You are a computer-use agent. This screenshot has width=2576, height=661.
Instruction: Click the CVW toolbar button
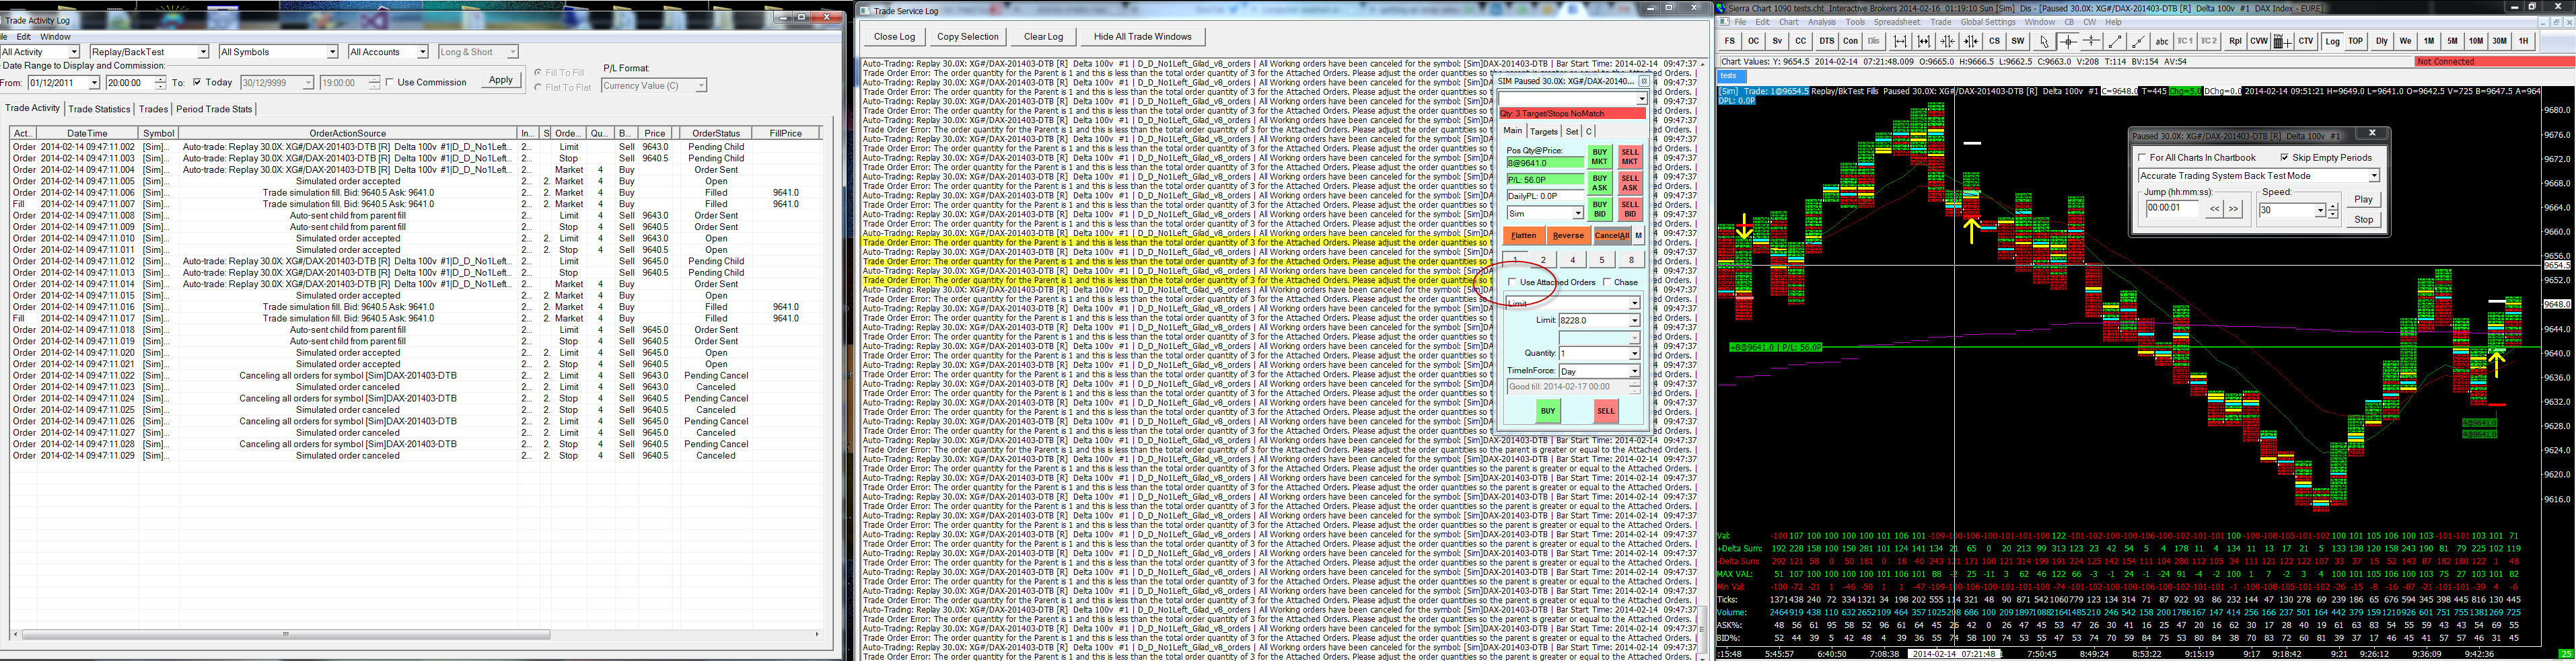click(x=2259, y=41)
